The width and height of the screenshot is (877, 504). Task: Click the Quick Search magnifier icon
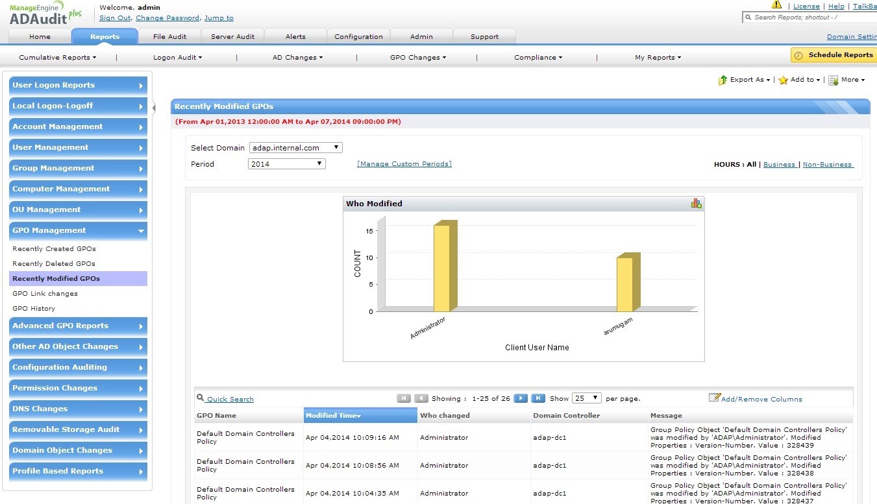201,398
